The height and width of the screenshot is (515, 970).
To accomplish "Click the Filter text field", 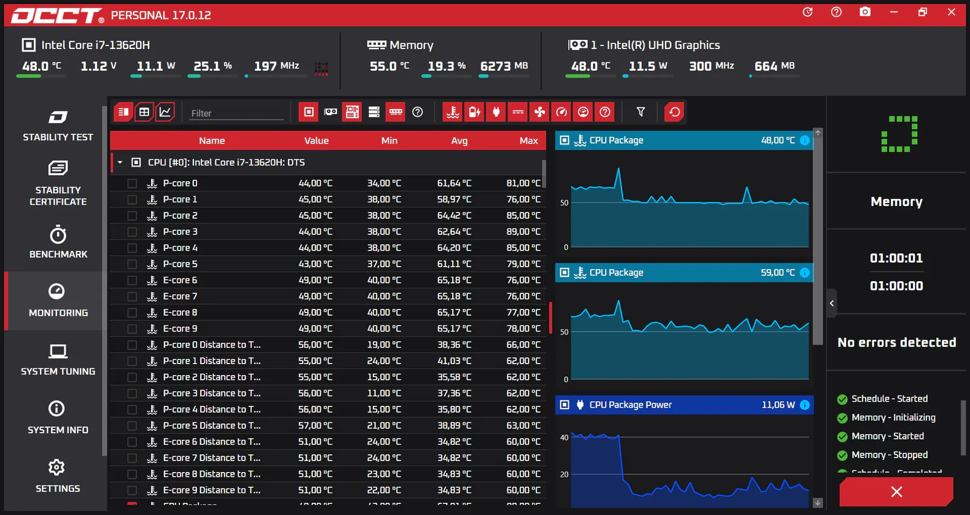I will (x=236, y=113).
